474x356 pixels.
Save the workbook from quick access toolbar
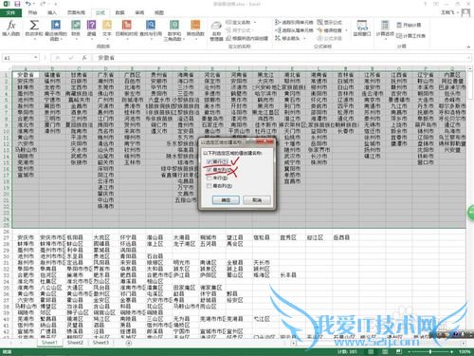tap(17, 4)
